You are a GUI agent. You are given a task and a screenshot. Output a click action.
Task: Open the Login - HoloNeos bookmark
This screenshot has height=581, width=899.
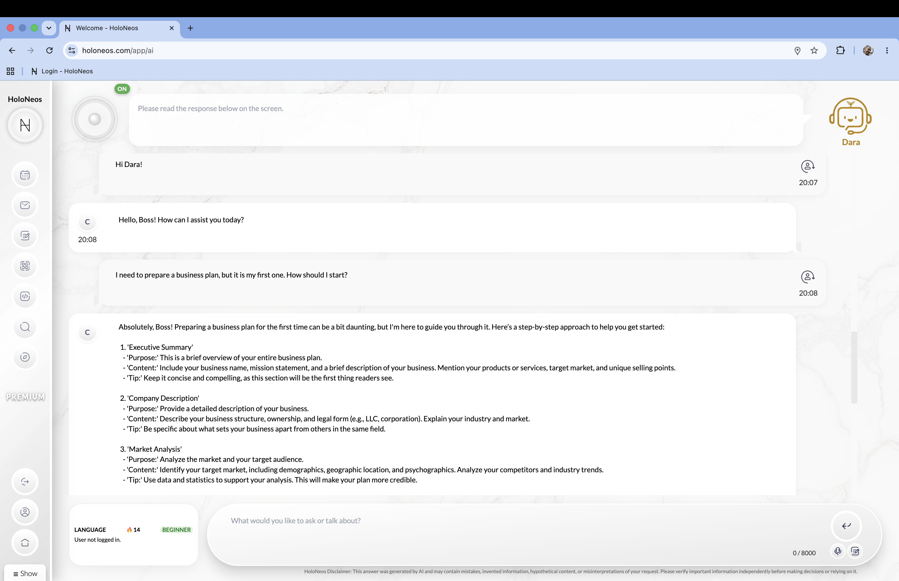(x=62, y=71)
